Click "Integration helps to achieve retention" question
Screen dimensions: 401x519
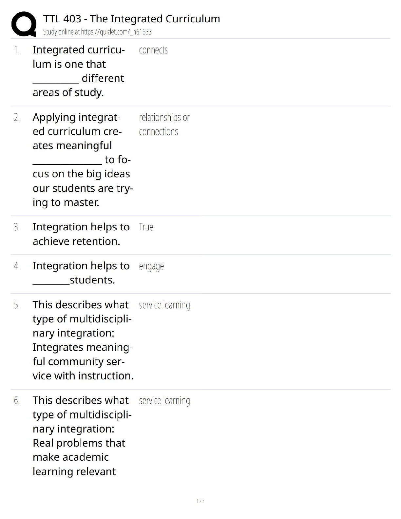(x=81, y=234)
